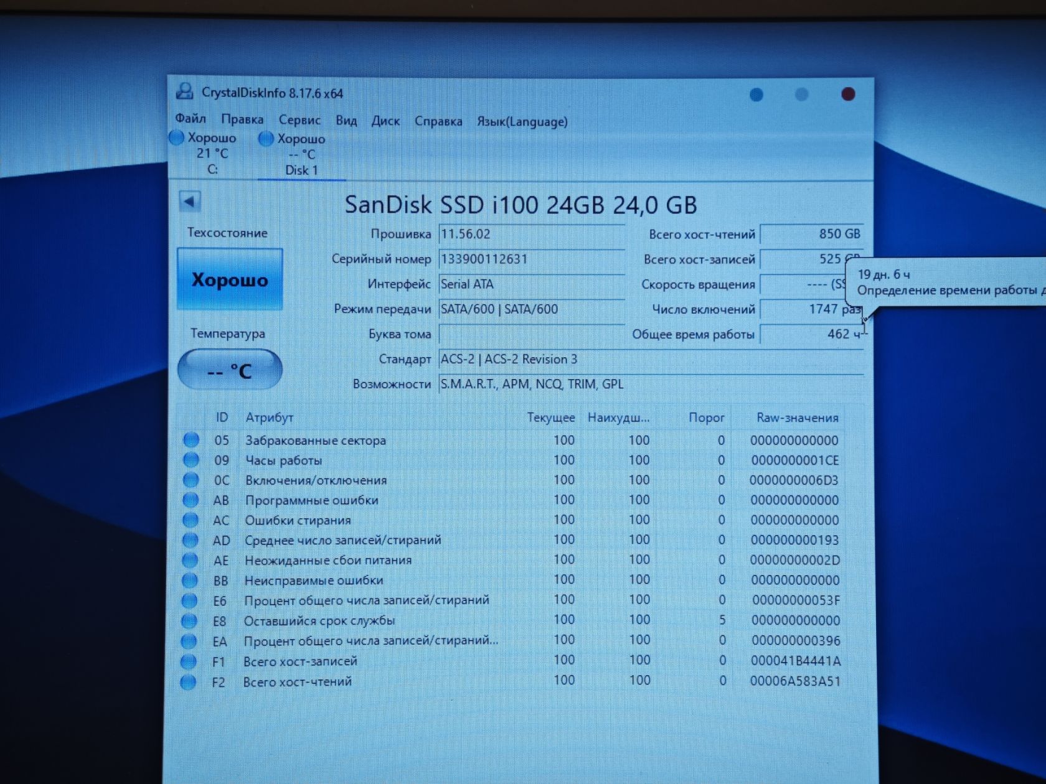
Task: Click the Интерфейс field Serial ATA
Action: [x=531, y=284]
